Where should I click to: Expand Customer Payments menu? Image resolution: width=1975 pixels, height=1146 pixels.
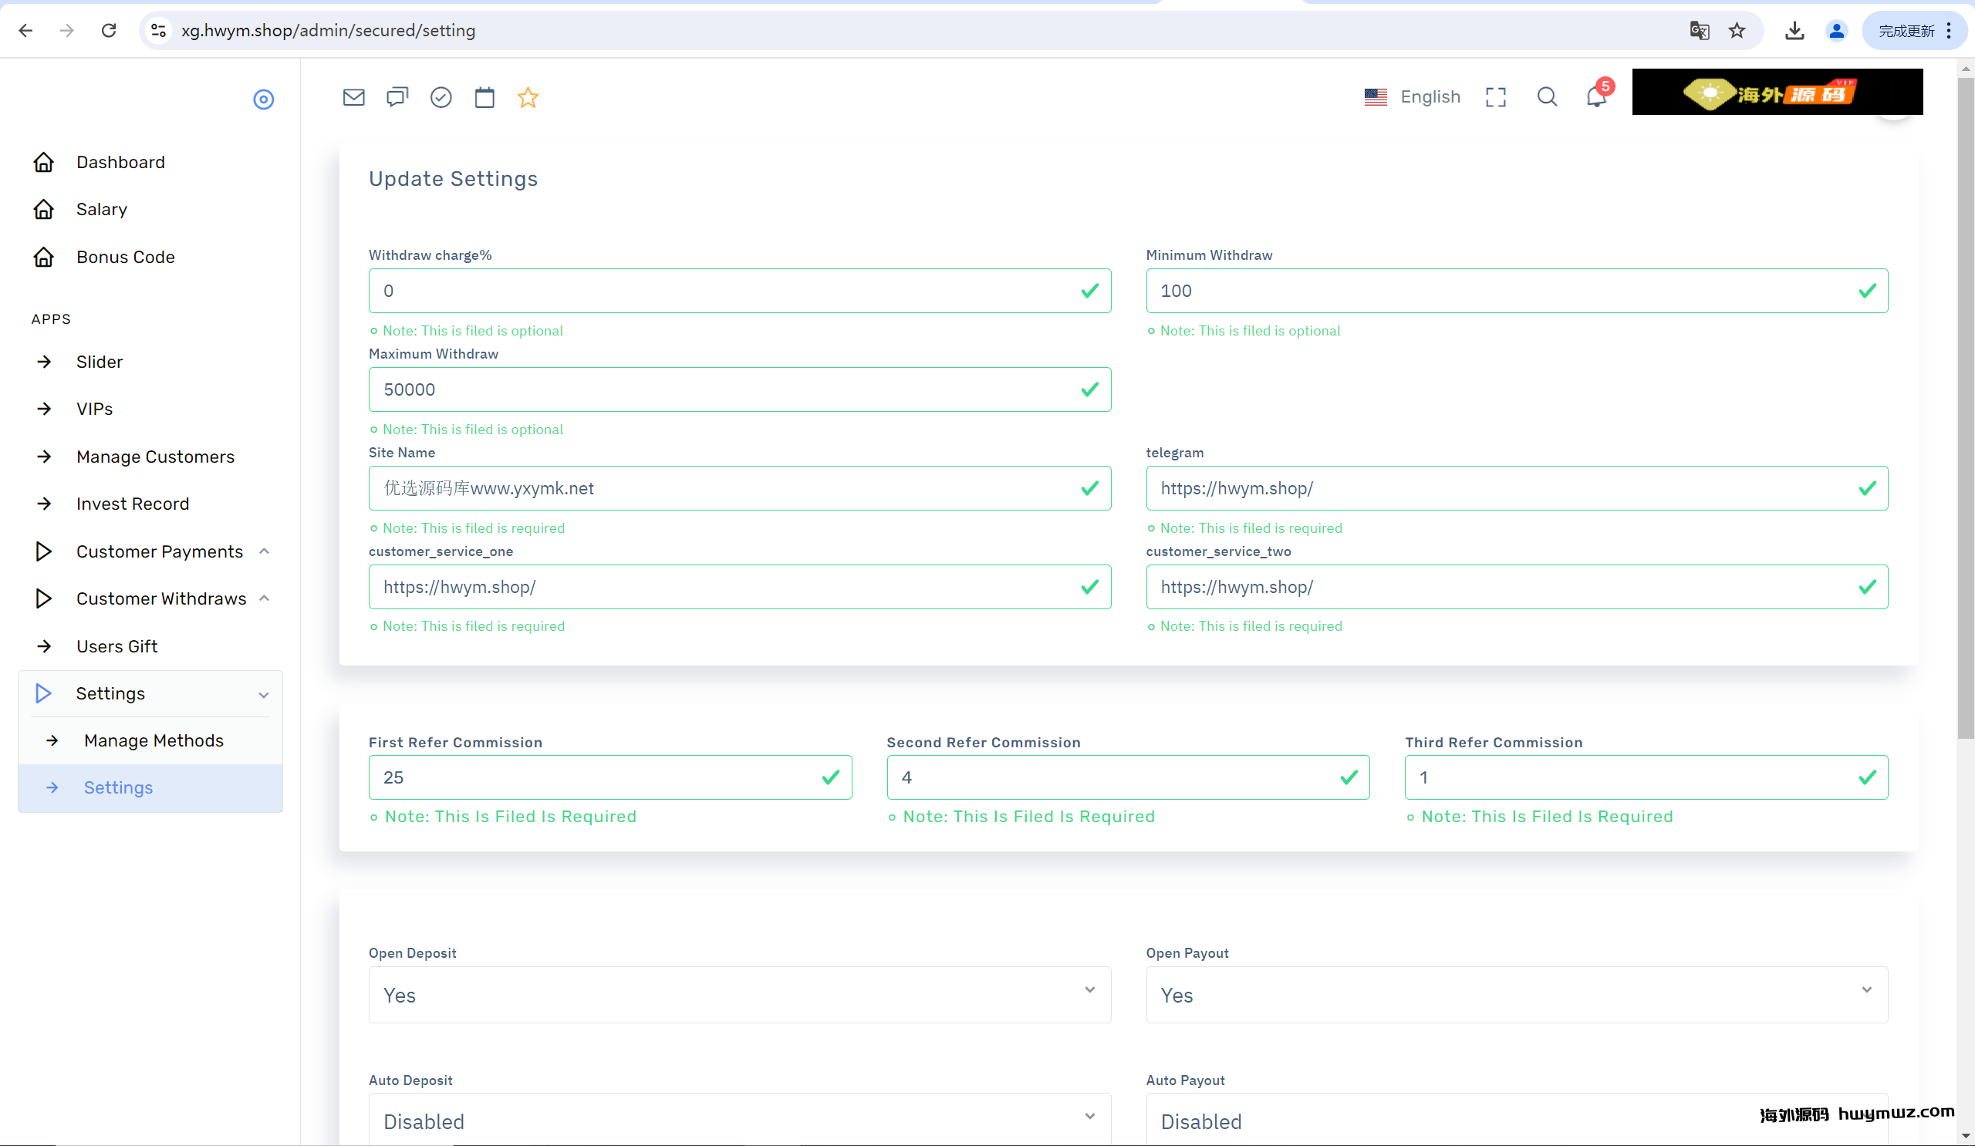(160, 551)
